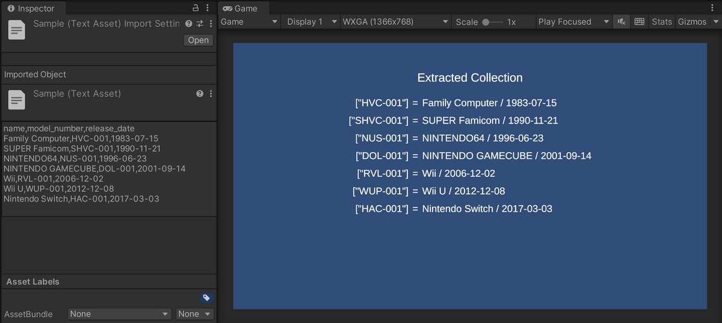722x323 pixels.
Task: Open the Import Settings three-dot menu
Action: pyautogui.click(x=211, y=23)
